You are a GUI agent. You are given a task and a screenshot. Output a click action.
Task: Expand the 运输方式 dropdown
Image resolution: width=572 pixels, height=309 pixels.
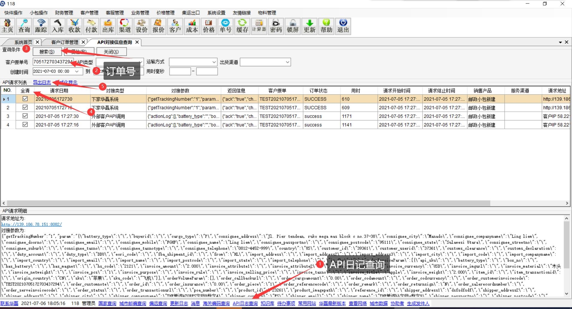tap(214, 62)
